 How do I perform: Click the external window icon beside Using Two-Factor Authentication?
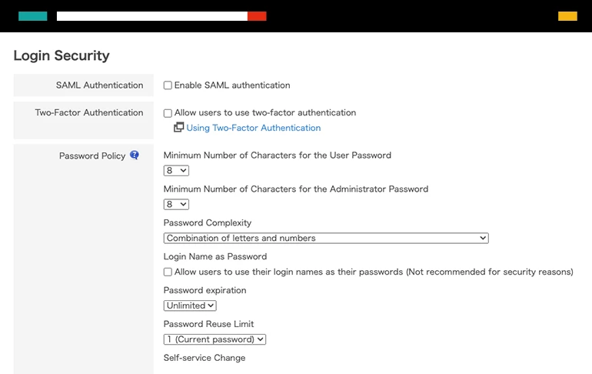click(178, 127)
